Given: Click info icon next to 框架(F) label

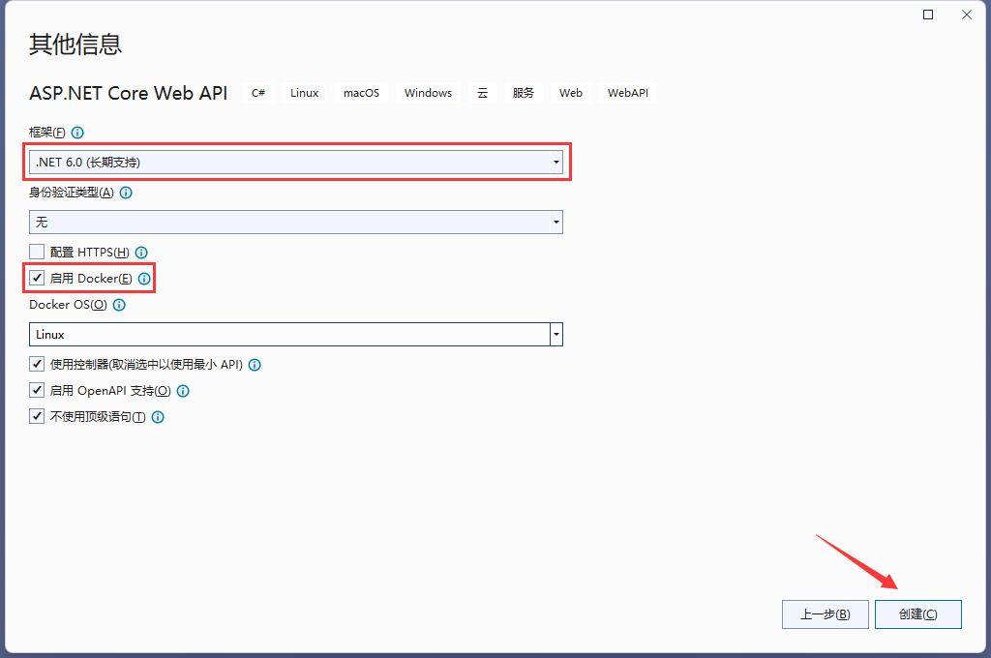Looking at the screenshot, I should coord(77,133).
